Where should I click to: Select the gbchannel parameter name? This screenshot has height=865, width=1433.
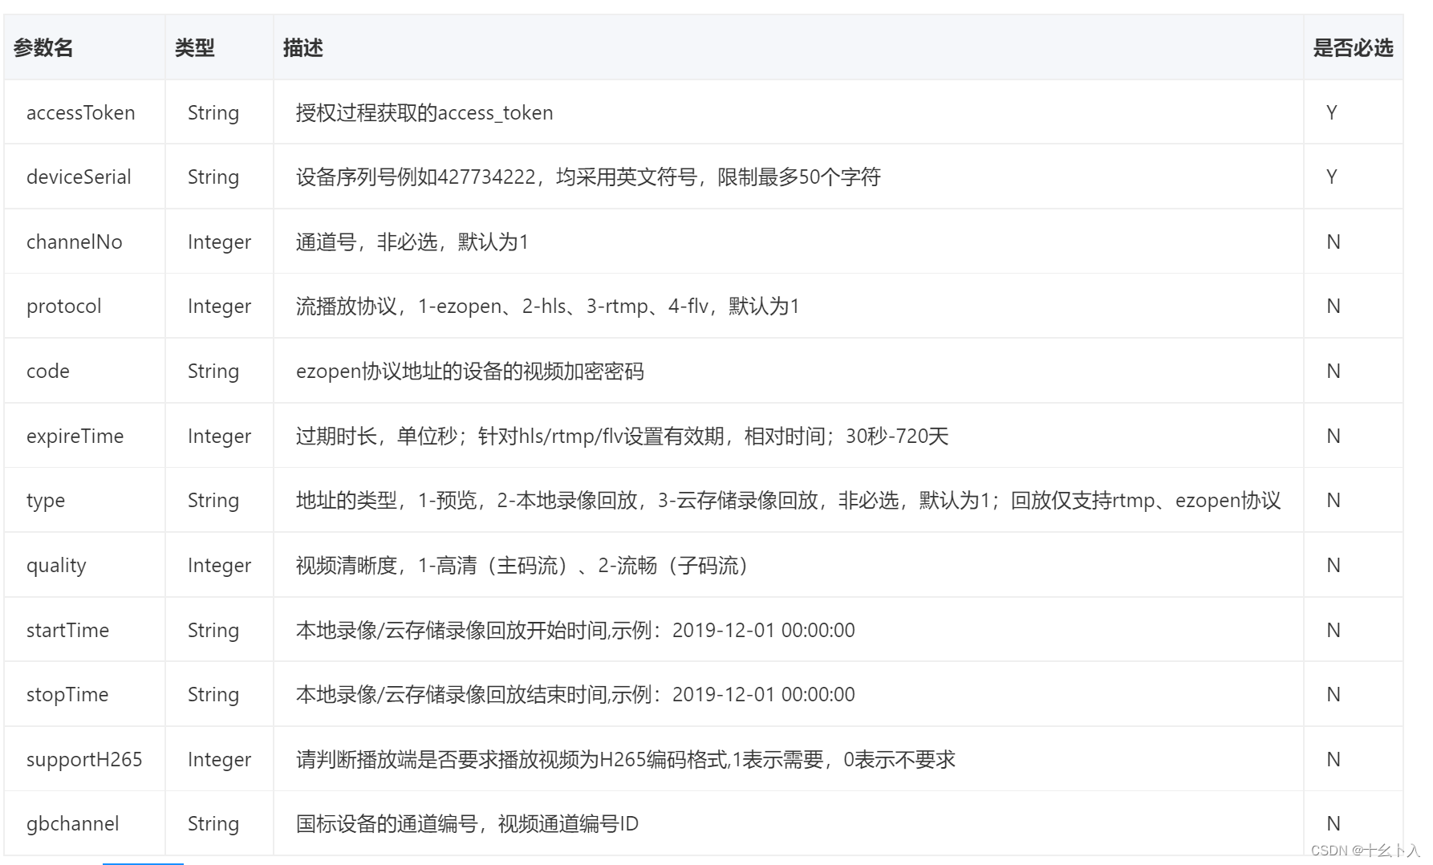[x=73, y=824]
